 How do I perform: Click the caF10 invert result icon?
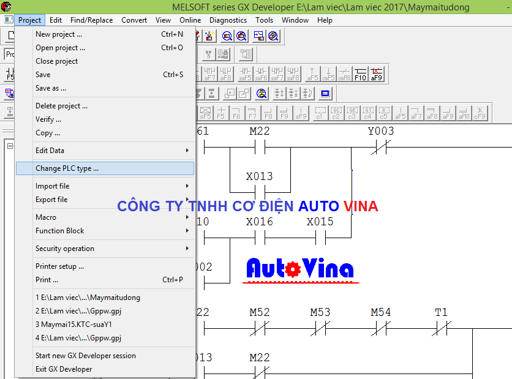[344, 74]
